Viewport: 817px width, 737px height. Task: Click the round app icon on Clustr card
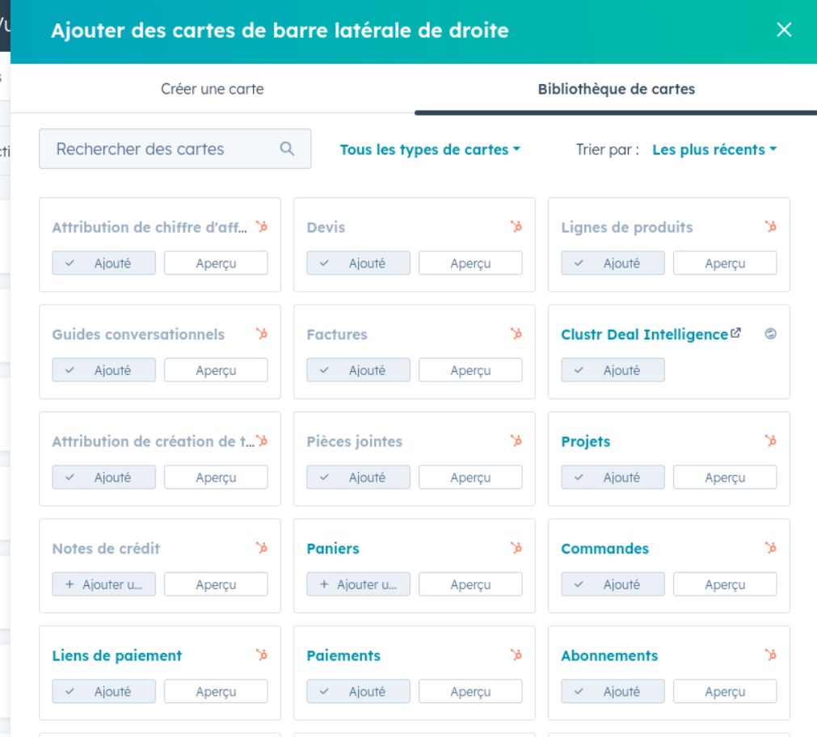[770, 334]
